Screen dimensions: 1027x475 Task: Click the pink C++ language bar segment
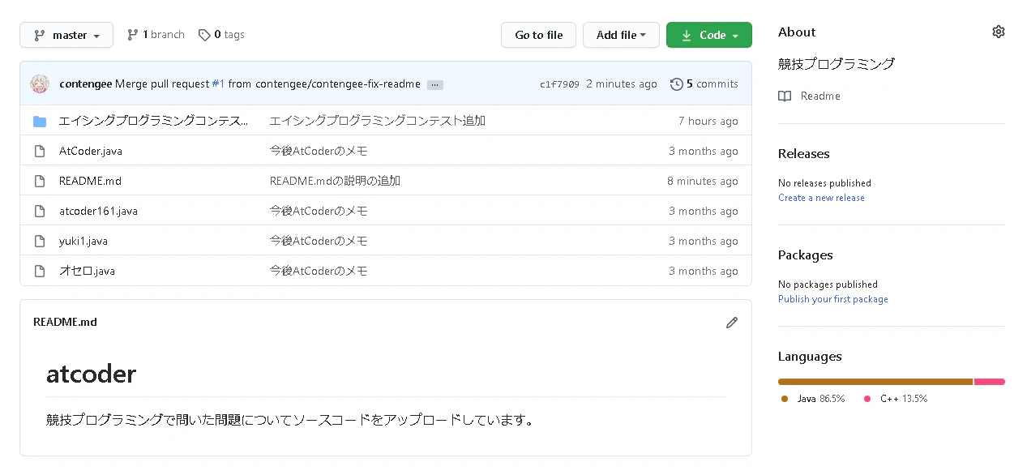click(x=990, y=382)
